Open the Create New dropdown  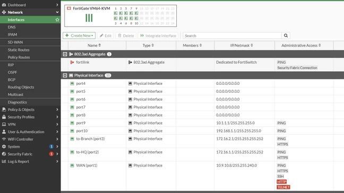tap(79, 36)
